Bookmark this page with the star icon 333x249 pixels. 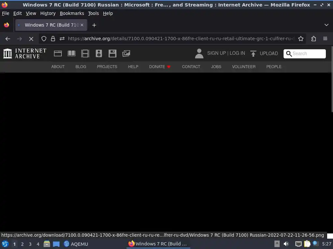point(301,39)
